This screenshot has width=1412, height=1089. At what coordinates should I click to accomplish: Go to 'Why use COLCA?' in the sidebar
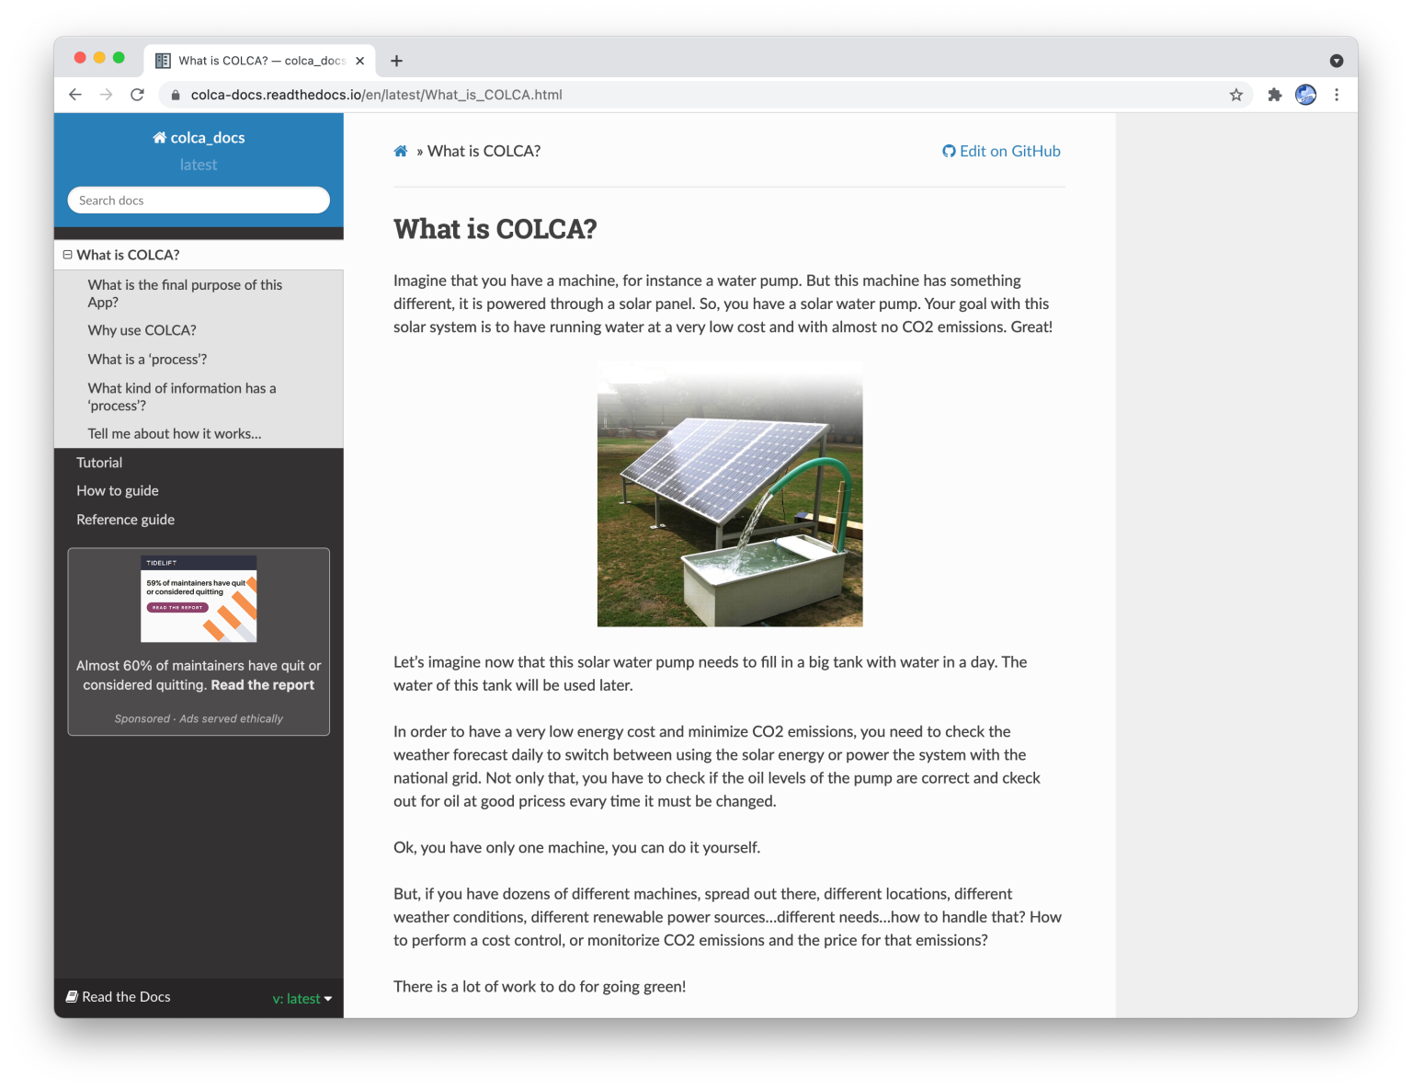[x=142, y=330]
